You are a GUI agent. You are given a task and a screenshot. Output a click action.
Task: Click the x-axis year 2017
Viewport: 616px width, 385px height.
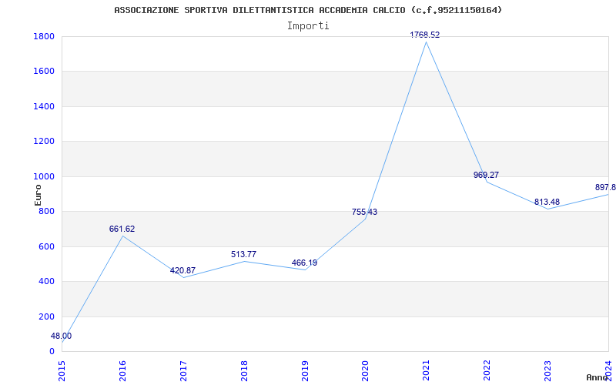coord(183,370)
